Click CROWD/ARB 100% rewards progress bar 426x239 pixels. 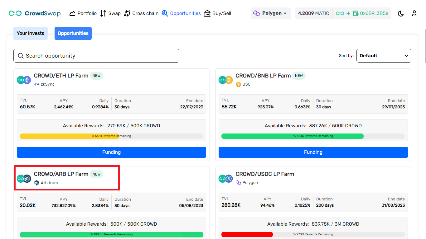point(111,234)
